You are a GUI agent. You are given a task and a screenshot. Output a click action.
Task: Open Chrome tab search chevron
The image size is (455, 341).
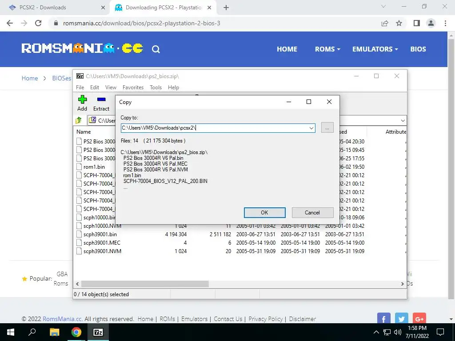(383, 6)
